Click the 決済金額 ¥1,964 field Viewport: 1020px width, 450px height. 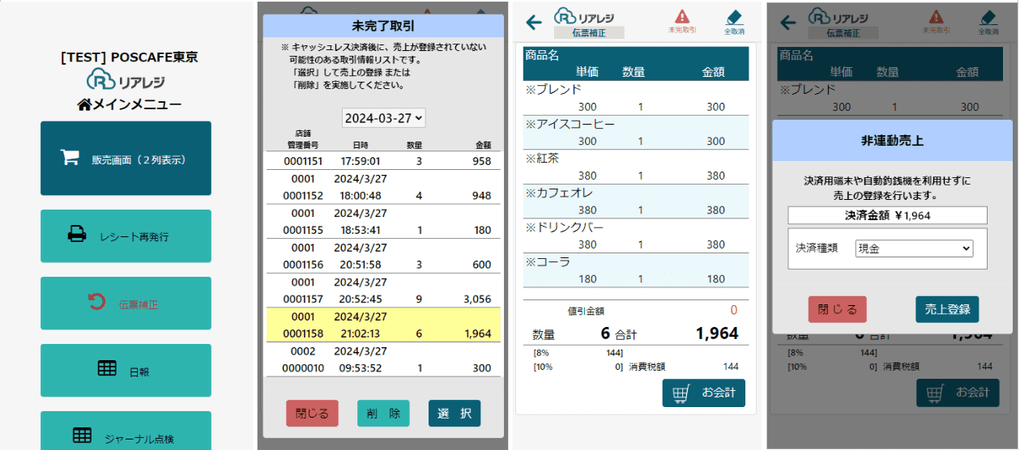(887, 215)
